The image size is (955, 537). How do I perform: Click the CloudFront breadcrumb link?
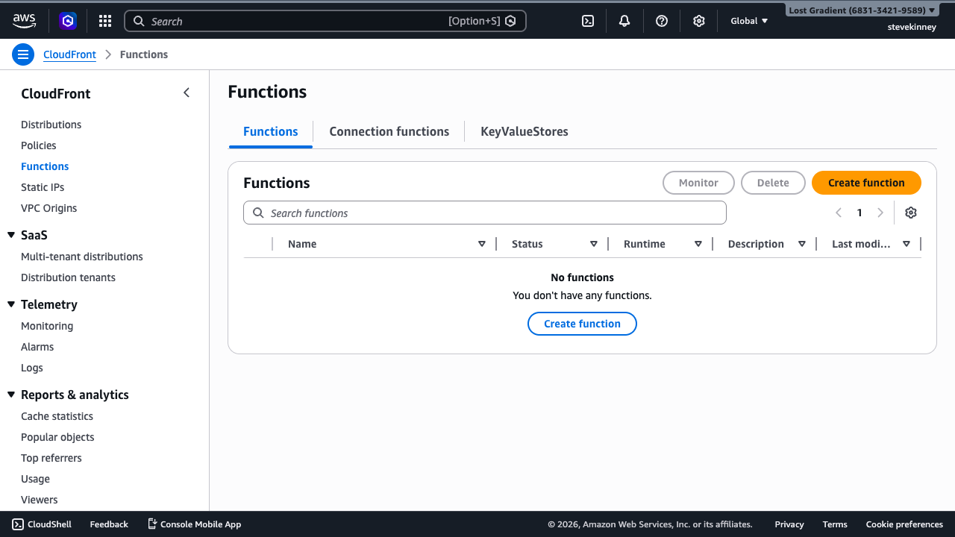tap(69, 54)
